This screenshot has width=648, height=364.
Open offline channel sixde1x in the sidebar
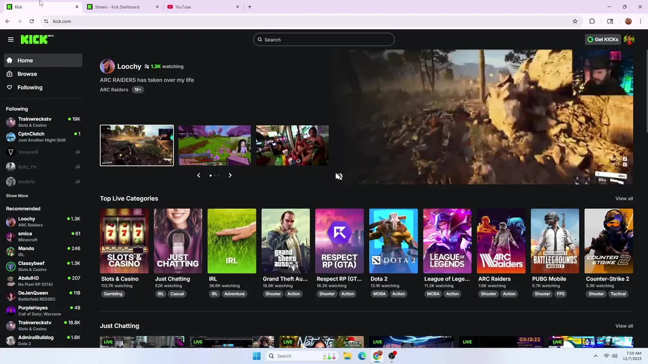pyautogui.click(x=43, y=181)
